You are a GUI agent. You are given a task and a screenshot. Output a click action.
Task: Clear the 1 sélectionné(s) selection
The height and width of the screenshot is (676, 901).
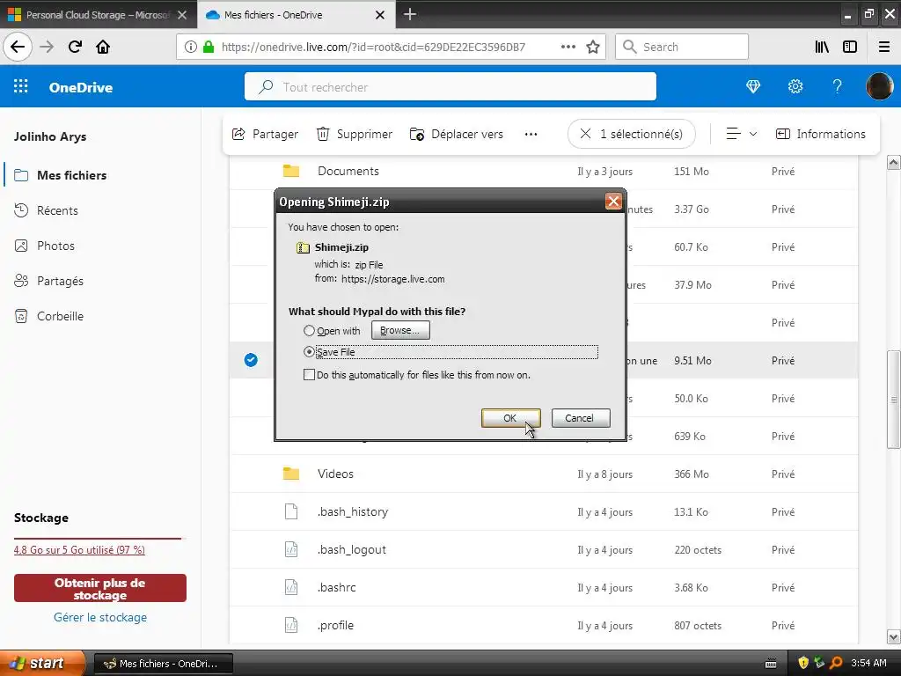coord(632,134)
